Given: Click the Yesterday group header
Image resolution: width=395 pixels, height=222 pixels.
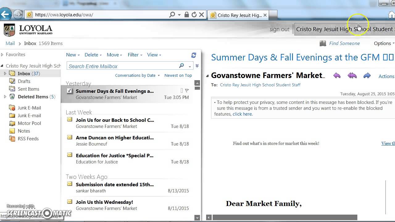Looking at the screenshot, I should [x=78, y=84].
